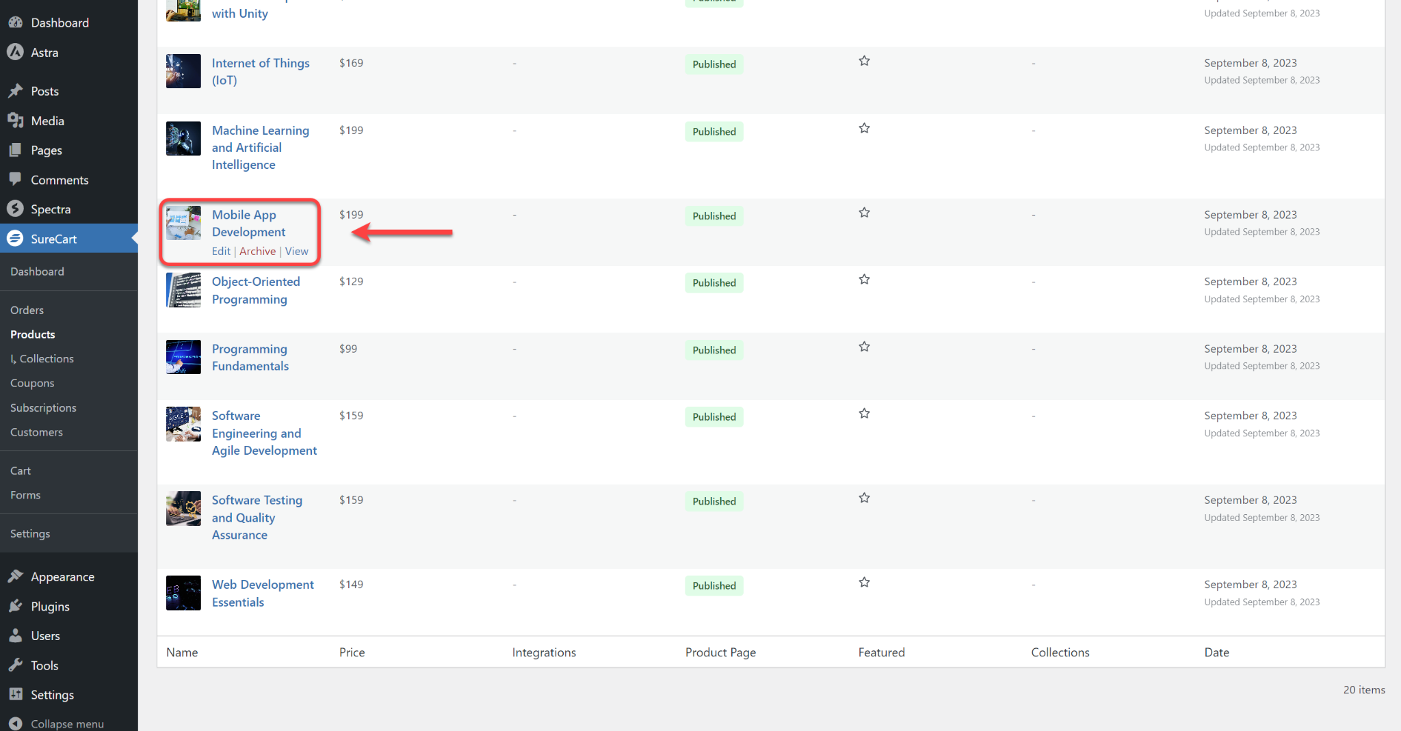Click the Tools wrench icon
The image size is (1401, 731).
(x=15, y=665)
